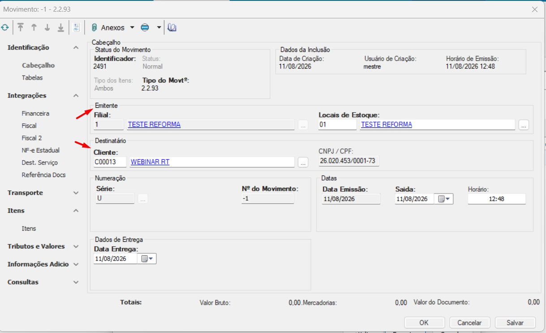
Task: Click the Data Emissão field
Action: (x=351, y=199)
